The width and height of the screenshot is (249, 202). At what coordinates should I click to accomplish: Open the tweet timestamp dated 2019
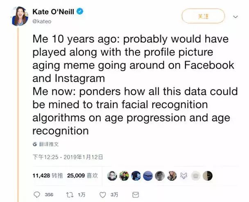(x=67, y=157)
